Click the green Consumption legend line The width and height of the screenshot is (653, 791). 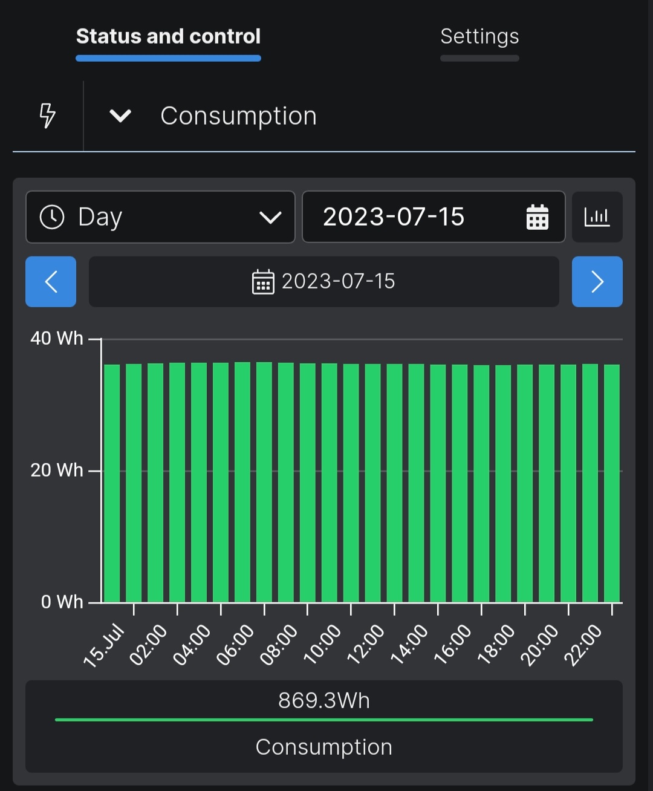pos(324,720)
